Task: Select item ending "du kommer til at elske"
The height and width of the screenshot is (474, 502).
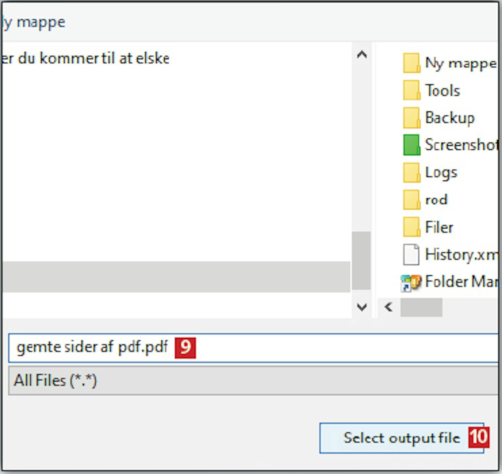Action: coord(86,59)
